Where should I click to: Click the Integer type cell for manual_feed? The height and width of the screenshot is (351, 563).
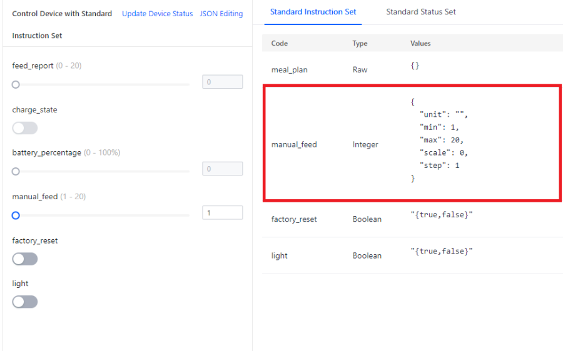coord(365,145)
